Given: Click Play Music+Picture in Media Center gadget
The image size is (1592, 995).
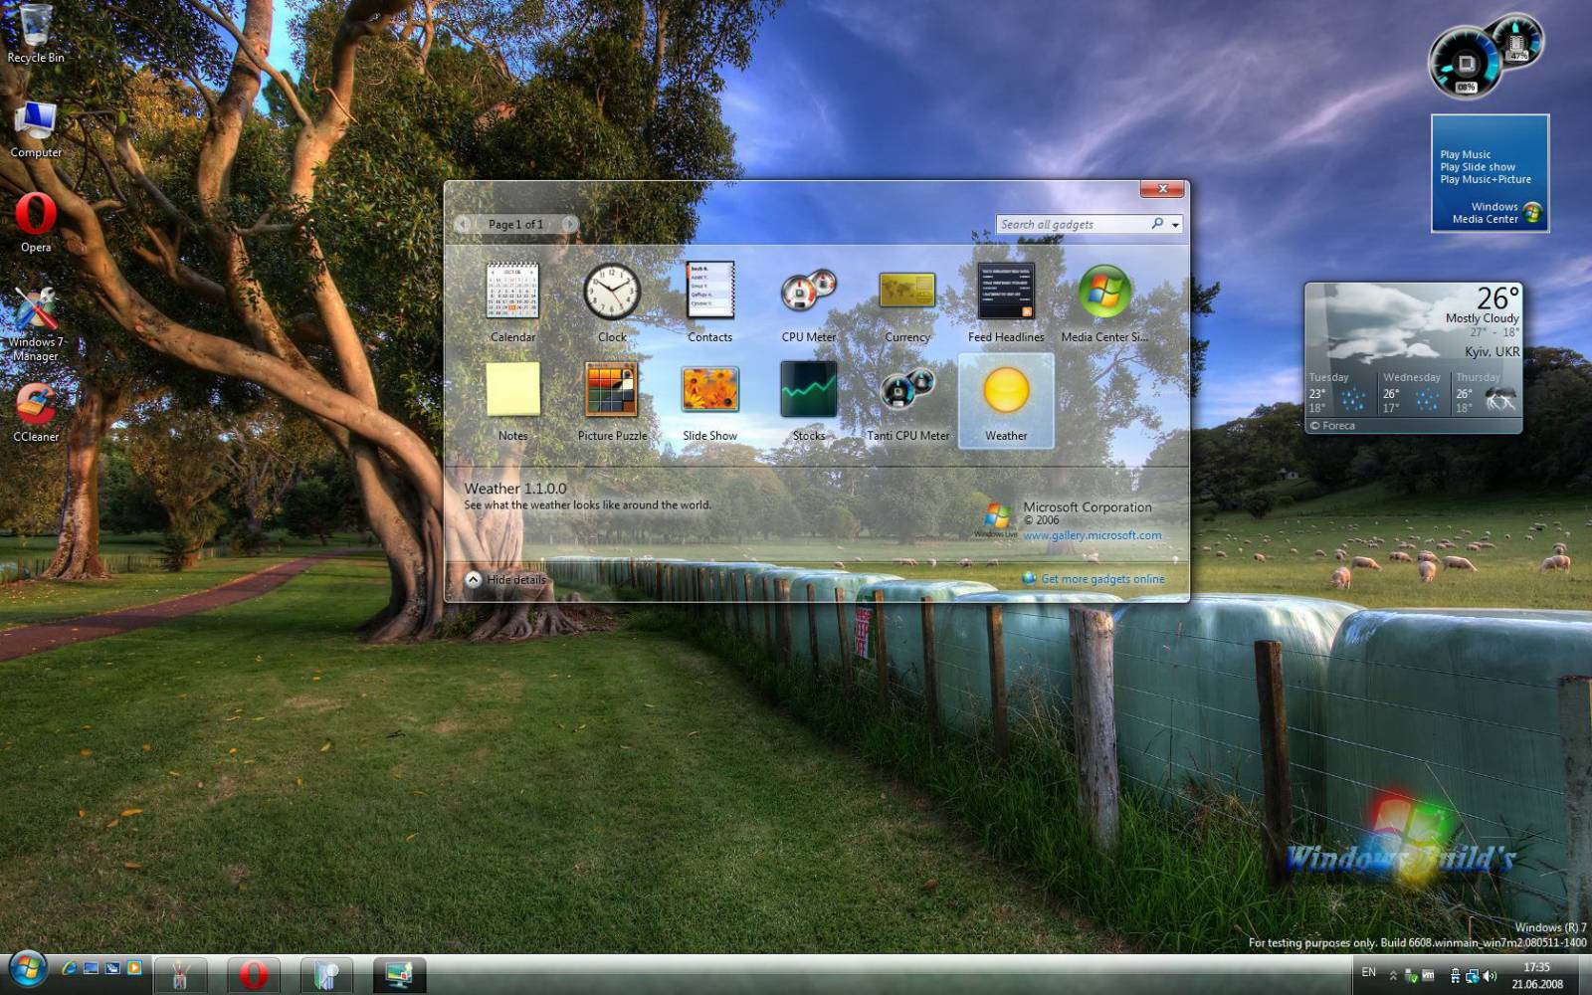Looking at the screenshot, I should click(1486, 179).
